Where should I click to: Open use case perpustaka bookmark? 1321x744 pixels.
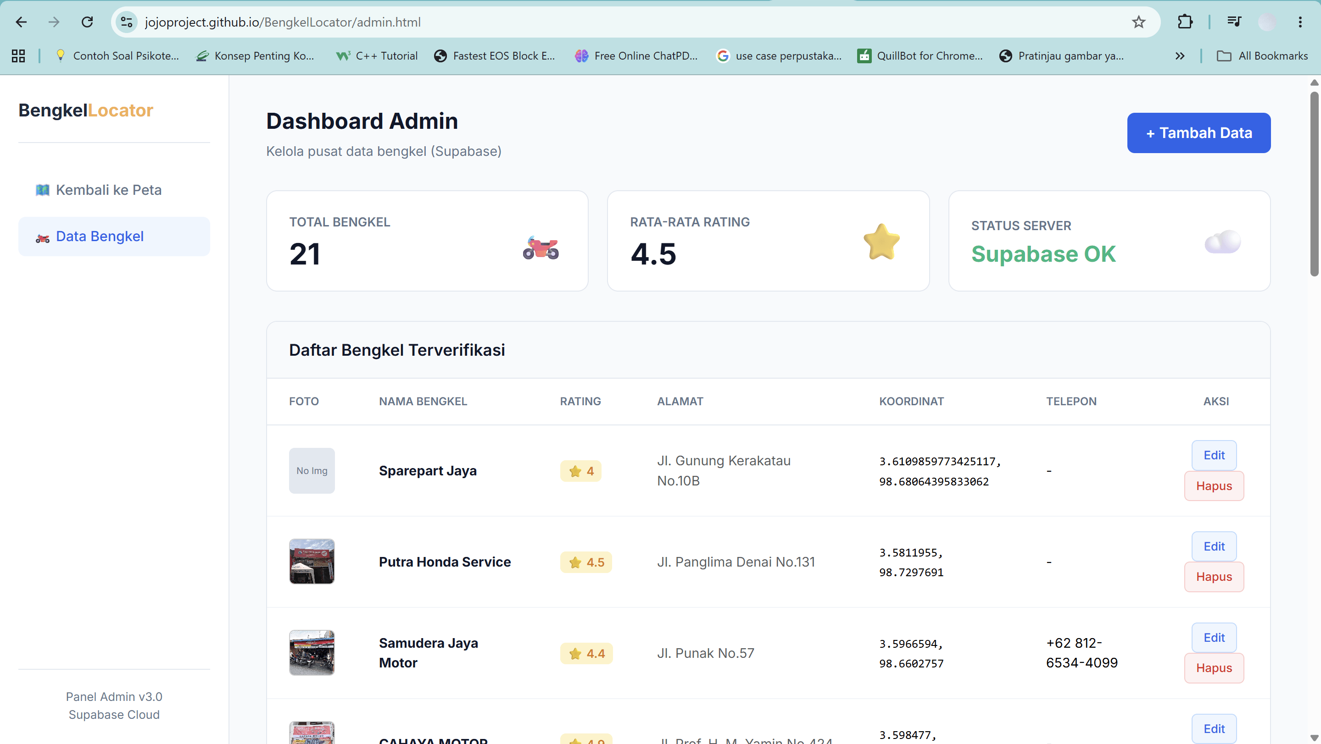point(779,56)
